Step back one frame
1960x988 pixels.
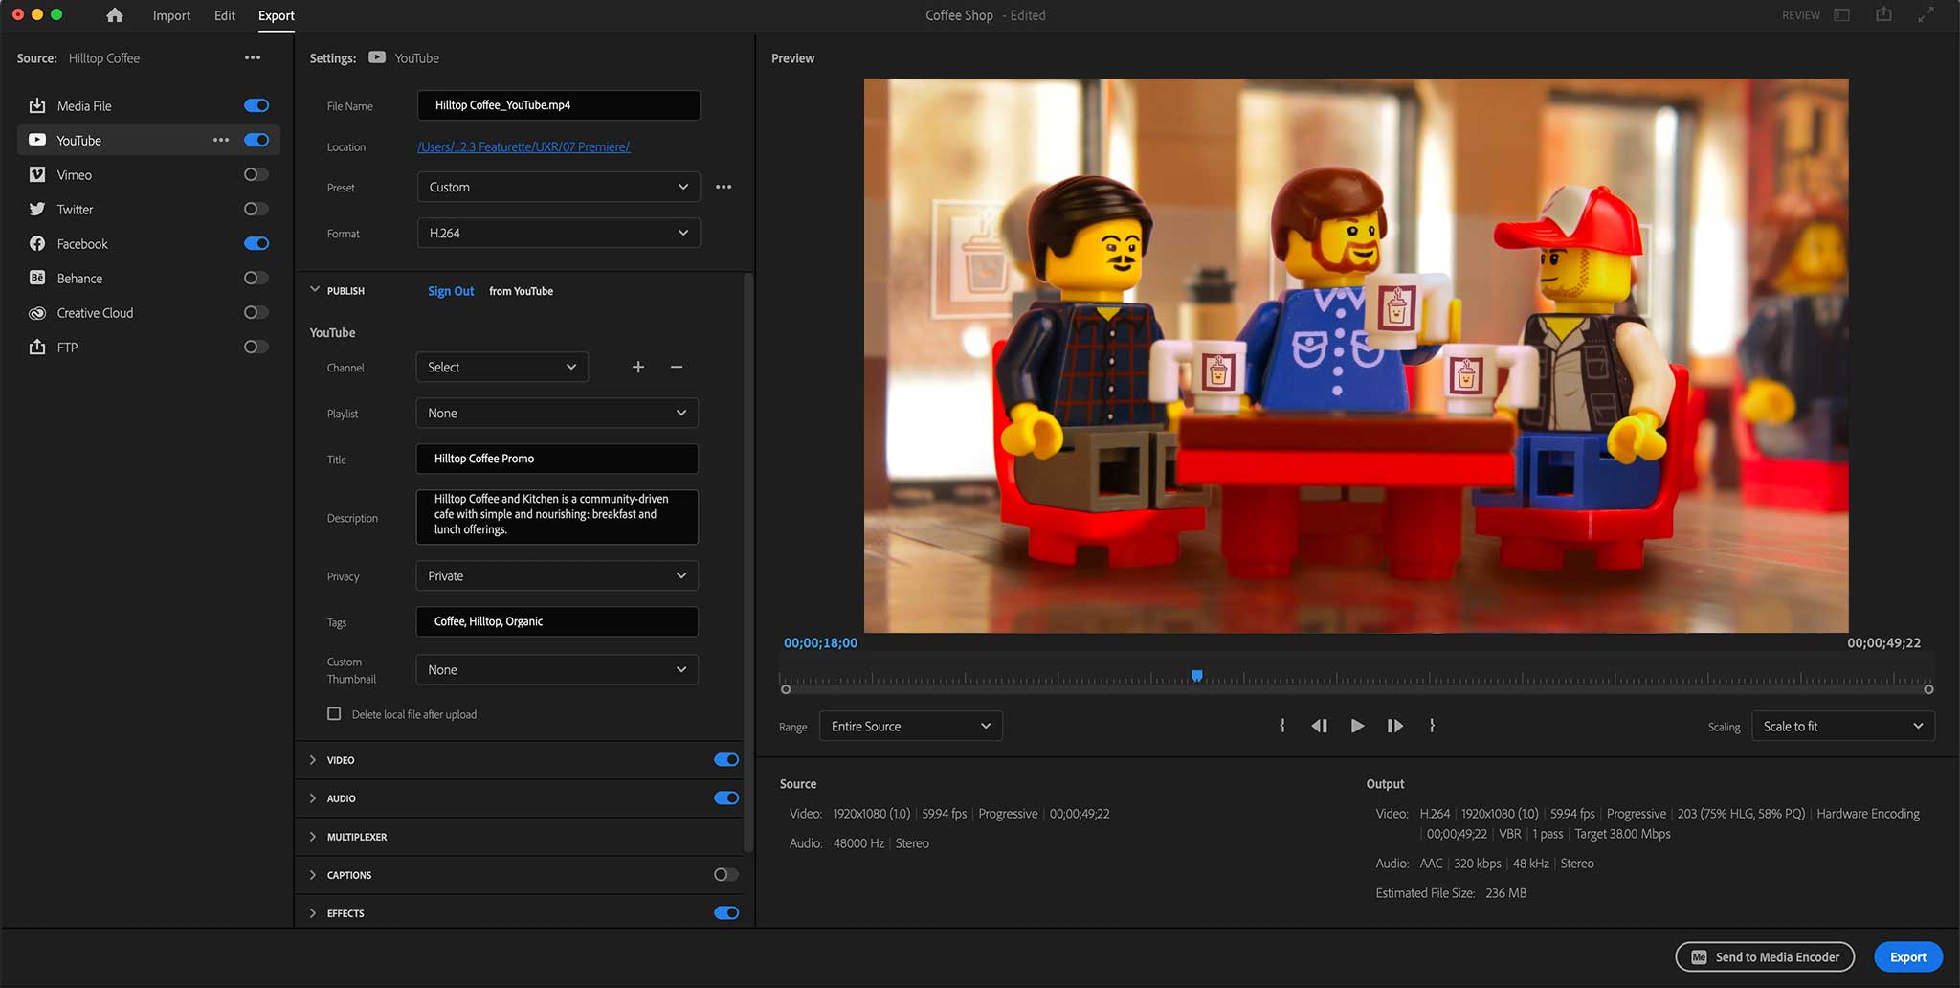coord(1319,726)
